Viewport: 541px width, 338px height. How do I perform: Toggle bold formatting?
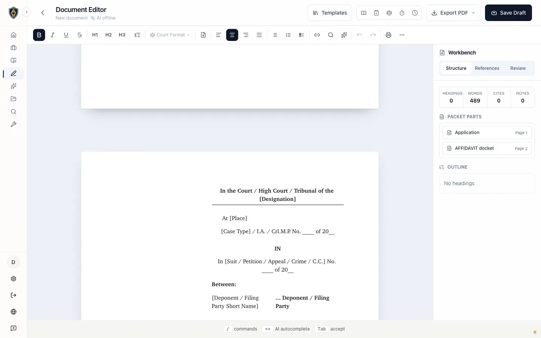coord(39,35)
